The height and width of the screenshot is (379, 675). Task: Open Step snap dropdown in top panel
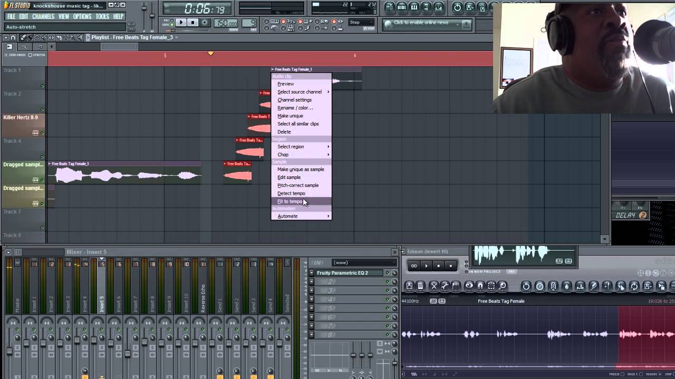coord(361,22)
